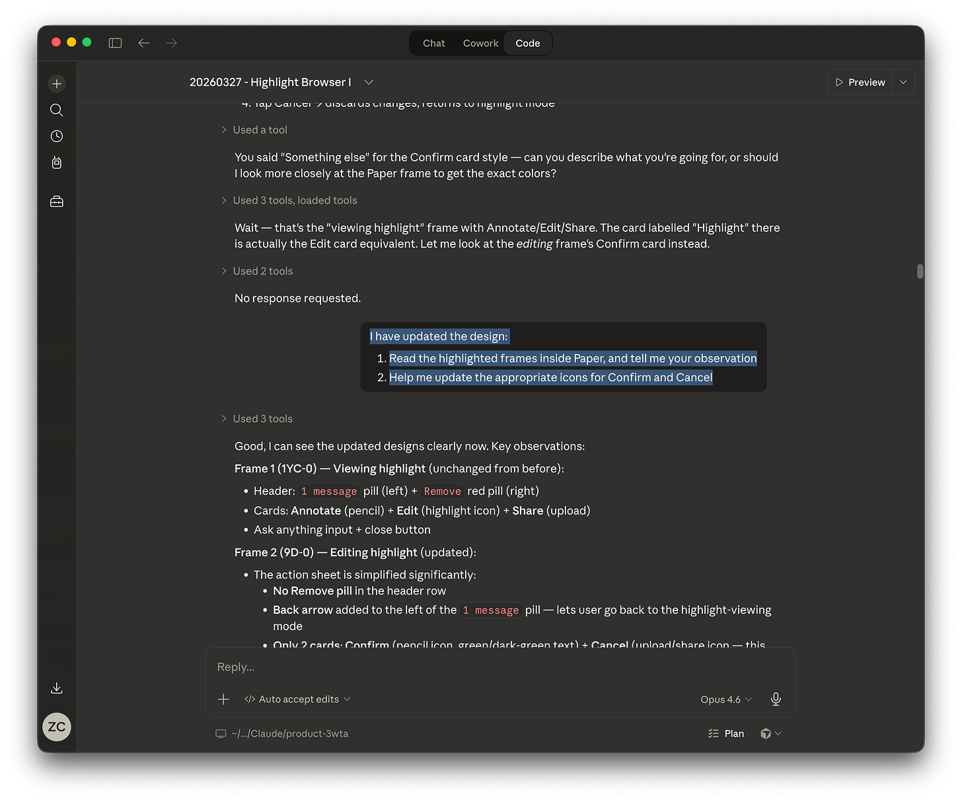Image resolution: width=962 pixels, height=802 pixels.
Task: Switch to the Chat tab
Action: [x=434, y=43]
